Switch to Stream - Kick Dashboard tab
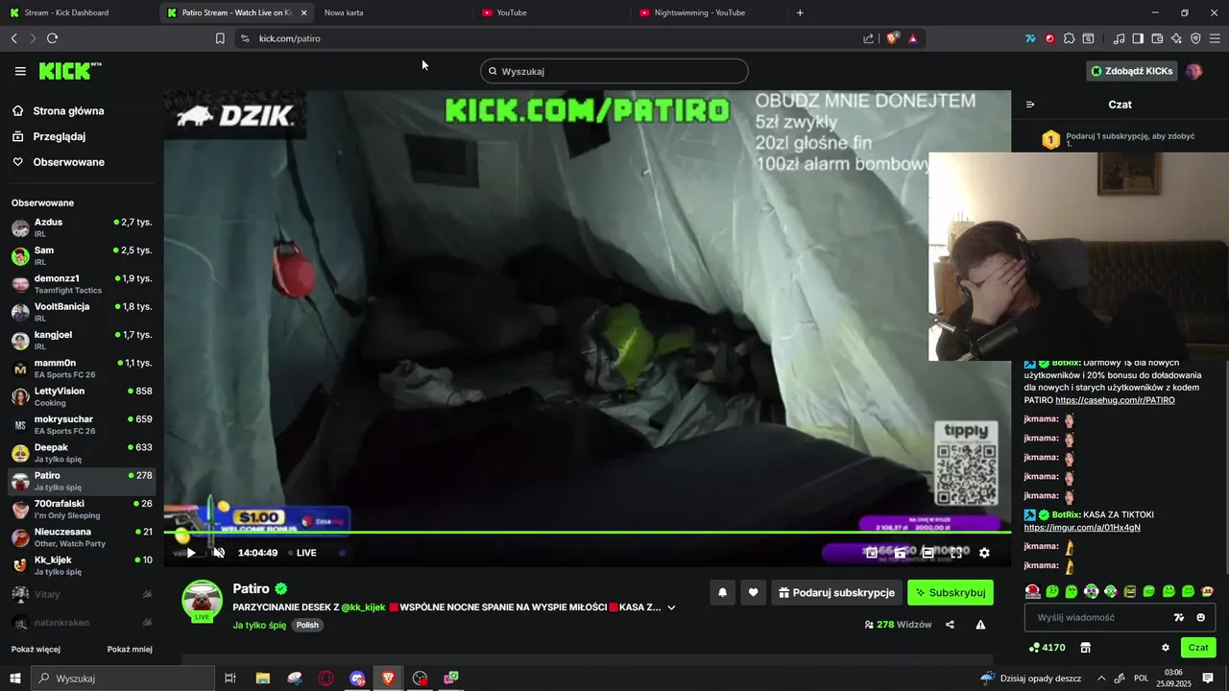Viewport: 1229px width, 691px height. pos(77,12)
